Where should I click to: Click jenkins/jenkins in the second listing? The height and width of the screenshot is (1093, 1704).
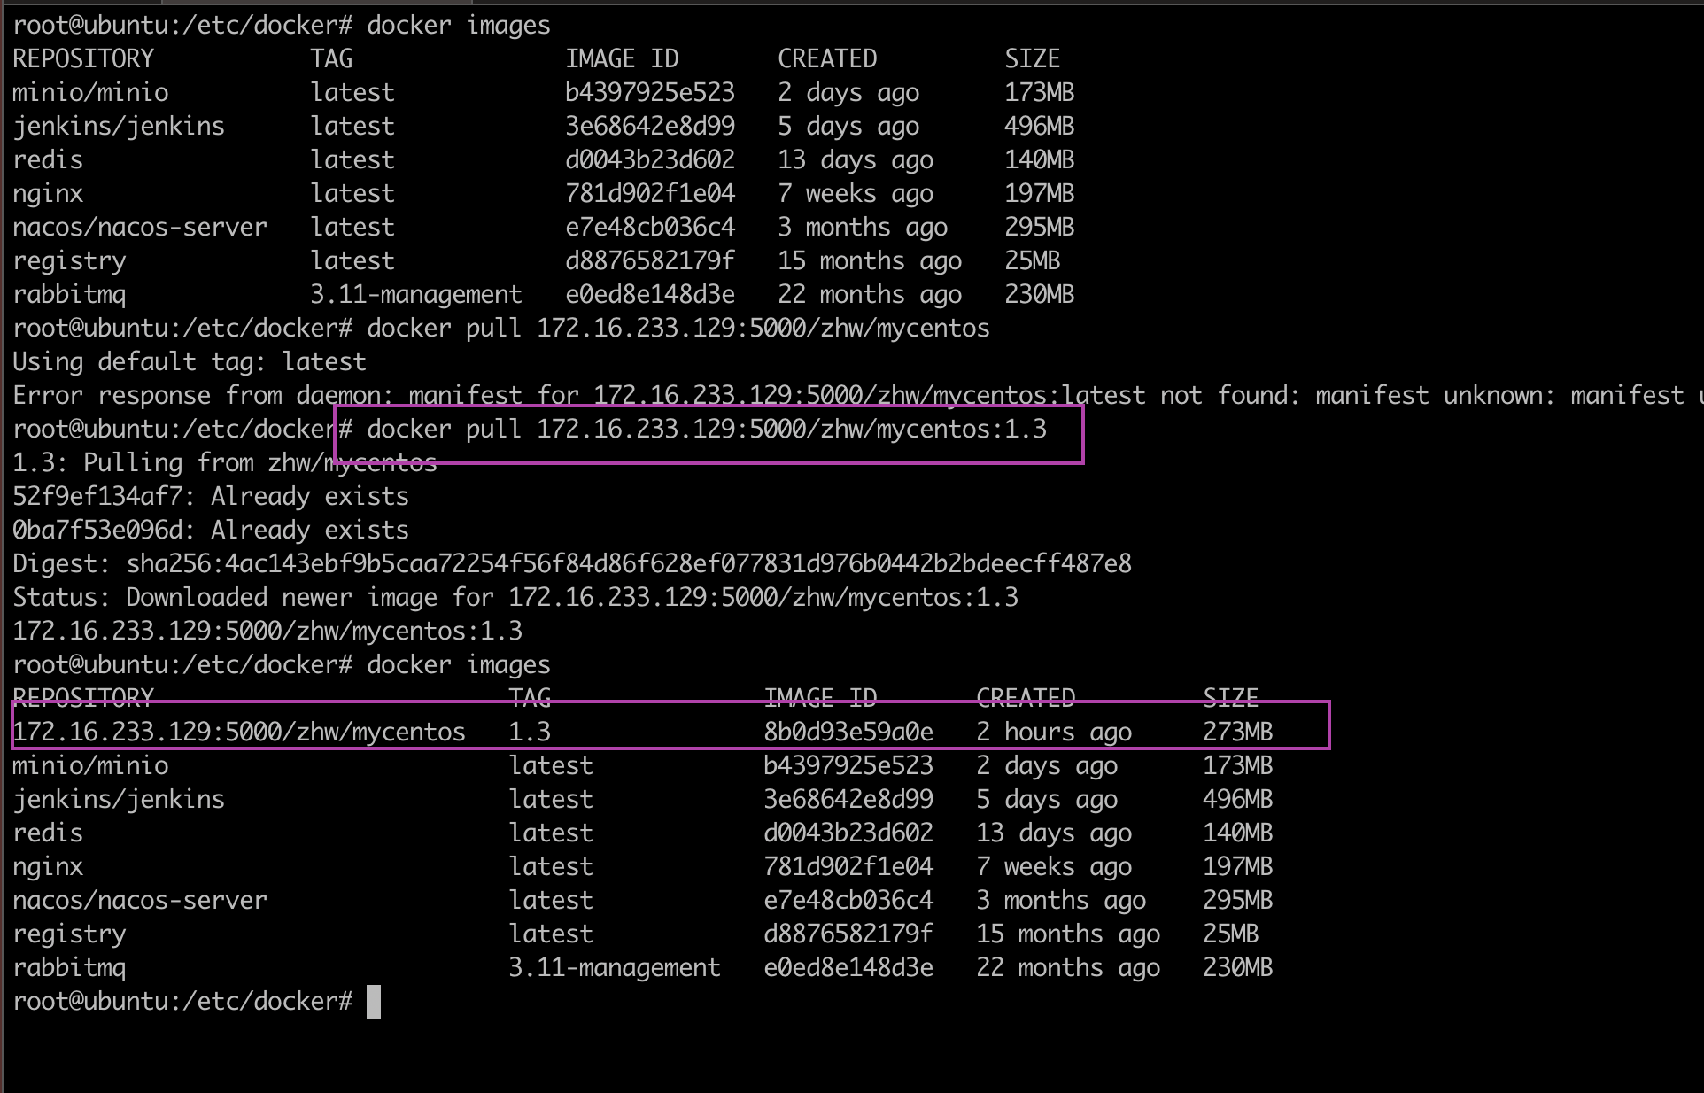click(119, 800)
